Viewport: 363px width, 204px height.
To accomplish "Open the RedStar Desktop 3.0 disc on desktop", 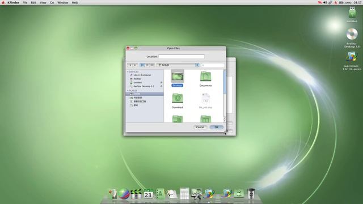I will tap(352, 34).
